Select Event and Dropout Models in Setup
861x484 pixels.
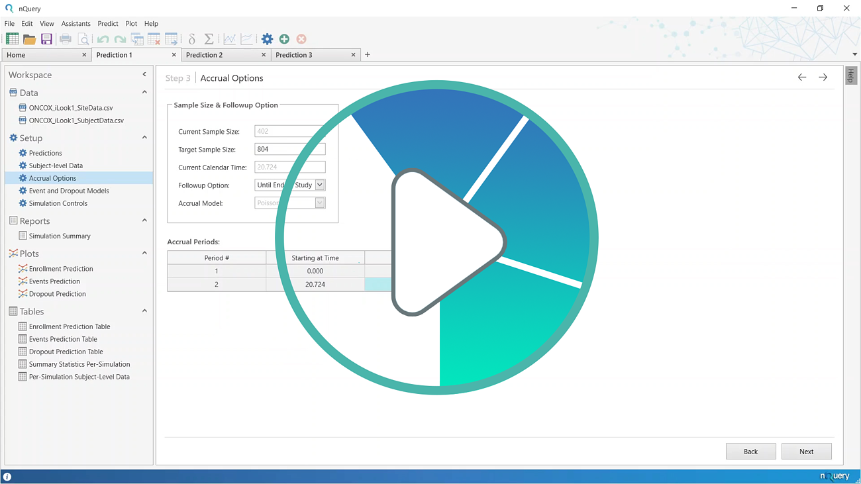69,191
